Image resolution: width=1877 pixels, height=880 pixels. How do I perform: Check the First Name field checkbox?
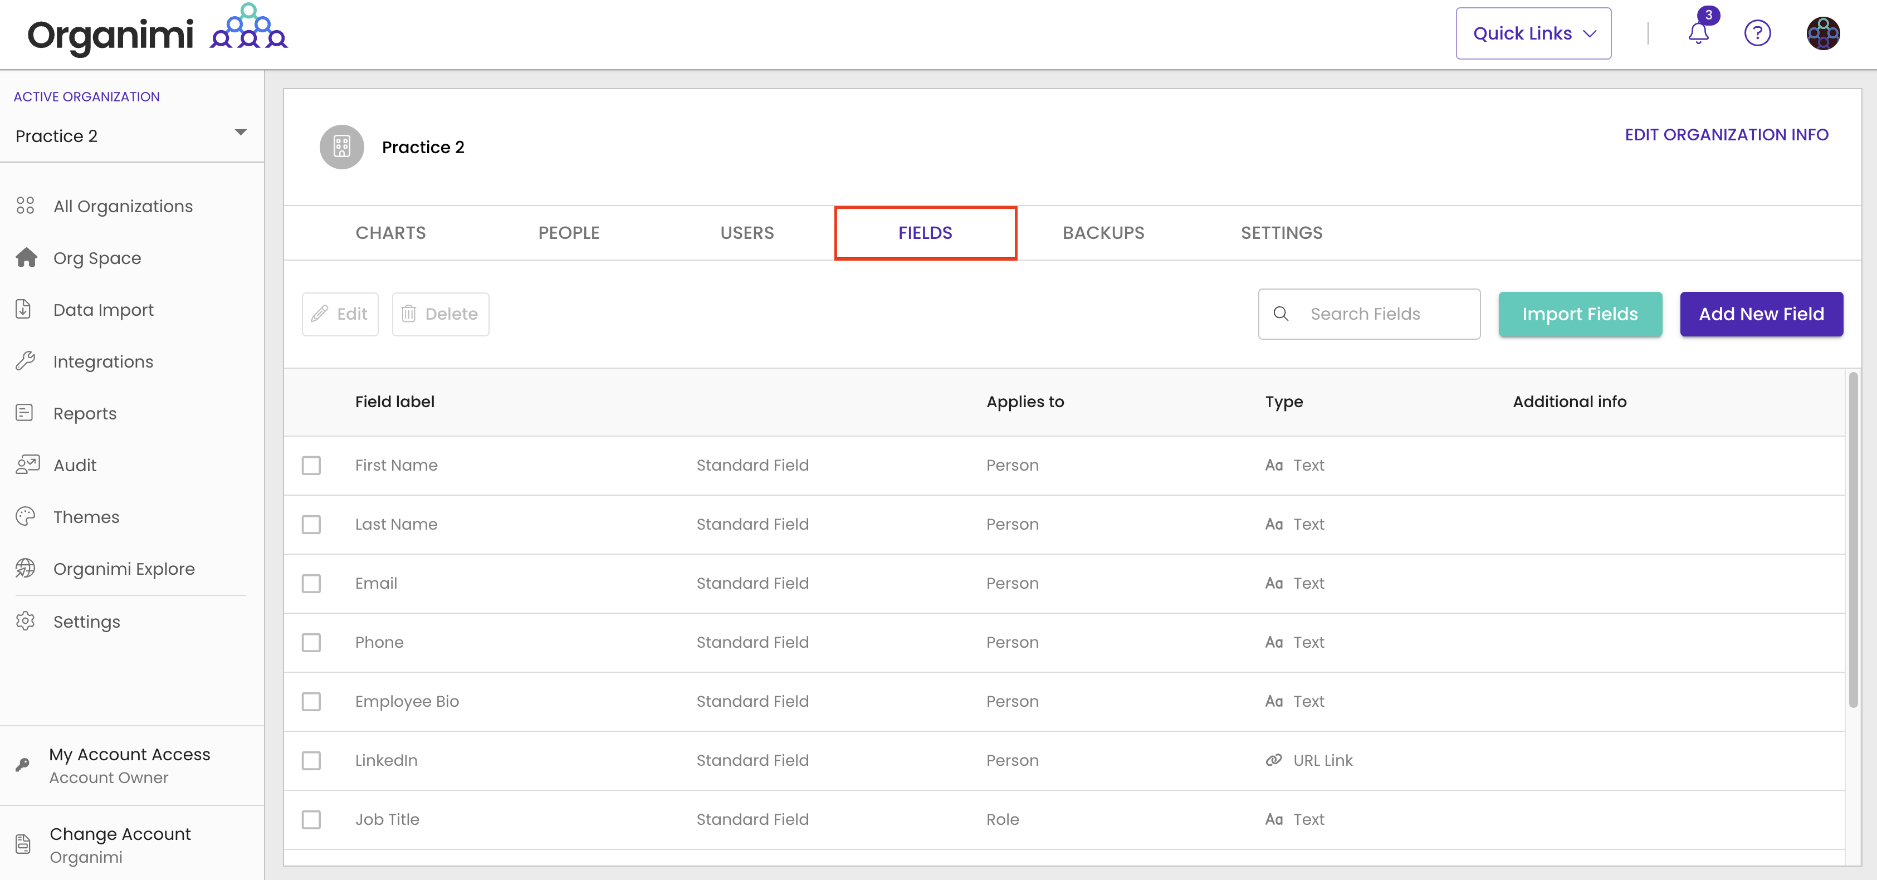click(x=311, y=466)
